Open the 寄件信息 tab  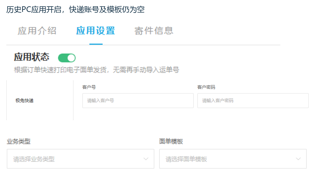coord(154,31)
